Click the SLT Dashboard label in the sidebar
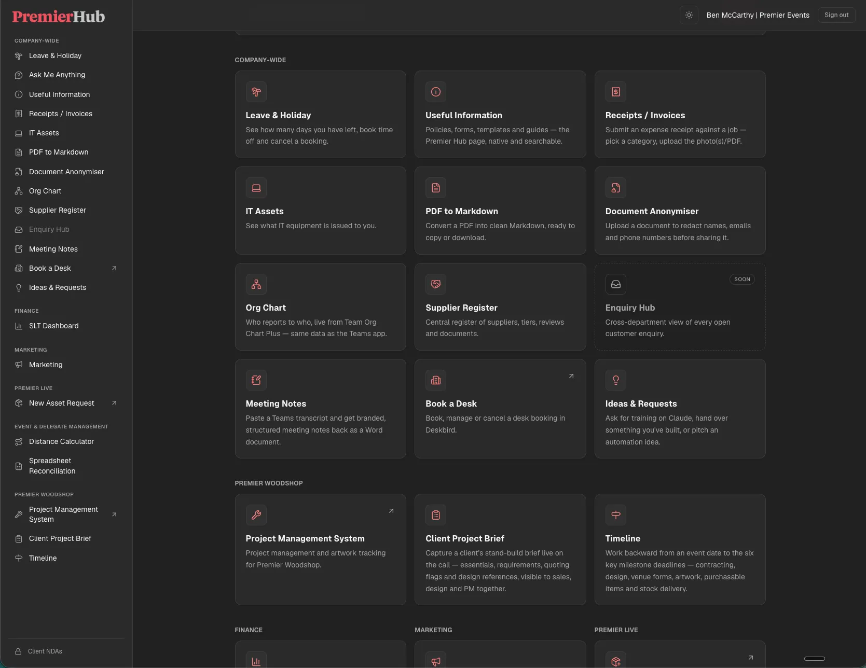Viewport: 866px width, 668px height. coord(54,326)
